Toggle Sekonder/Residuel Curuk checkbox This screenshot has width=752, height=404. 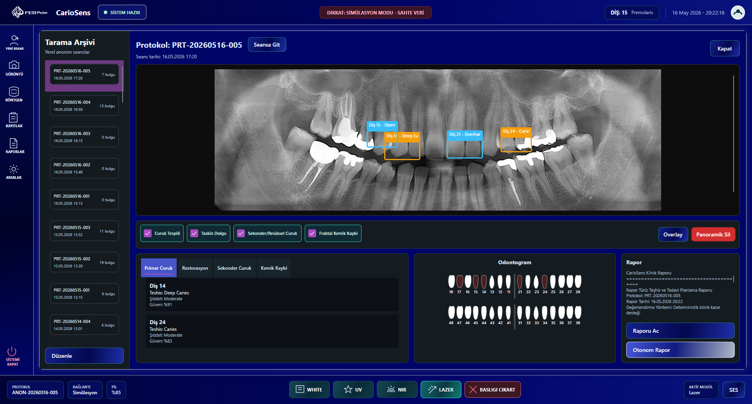268,233
